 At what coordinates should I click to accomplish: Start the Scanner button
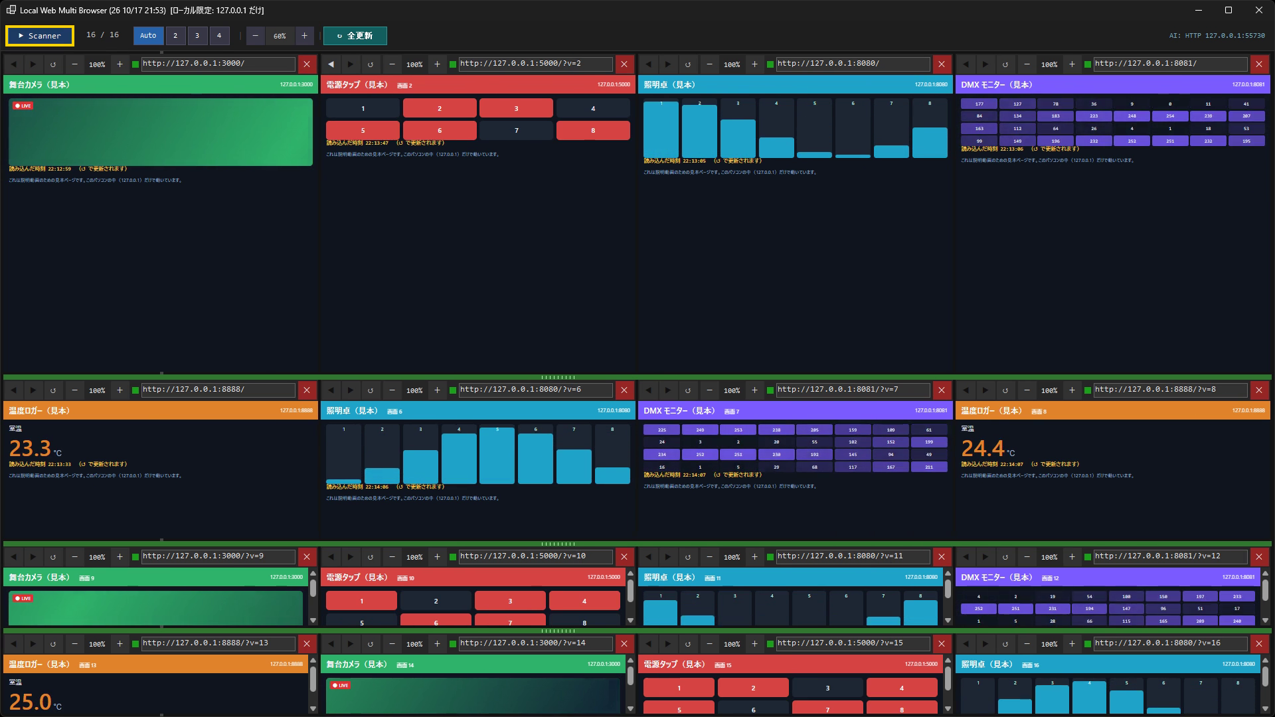pos(40,36)
